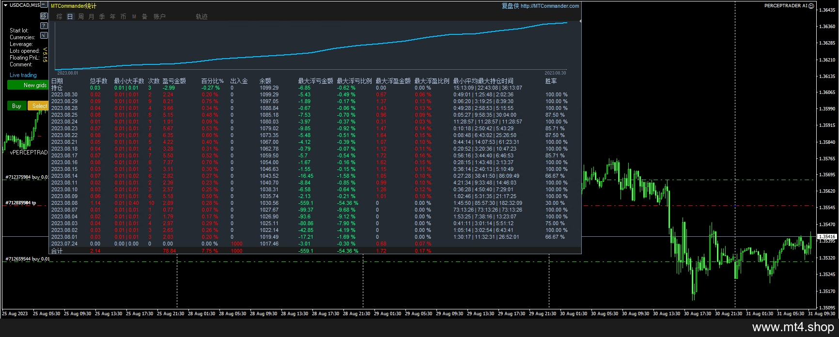Open the 周 weekly tab
Viewport: 839px width, 337px height.
coord(81,16)
